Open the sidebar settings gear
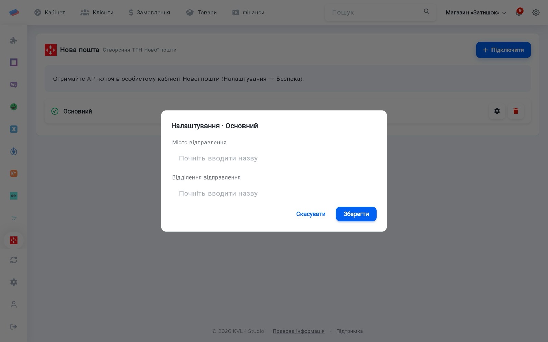 pyautogui.click(x=14, y=282)
